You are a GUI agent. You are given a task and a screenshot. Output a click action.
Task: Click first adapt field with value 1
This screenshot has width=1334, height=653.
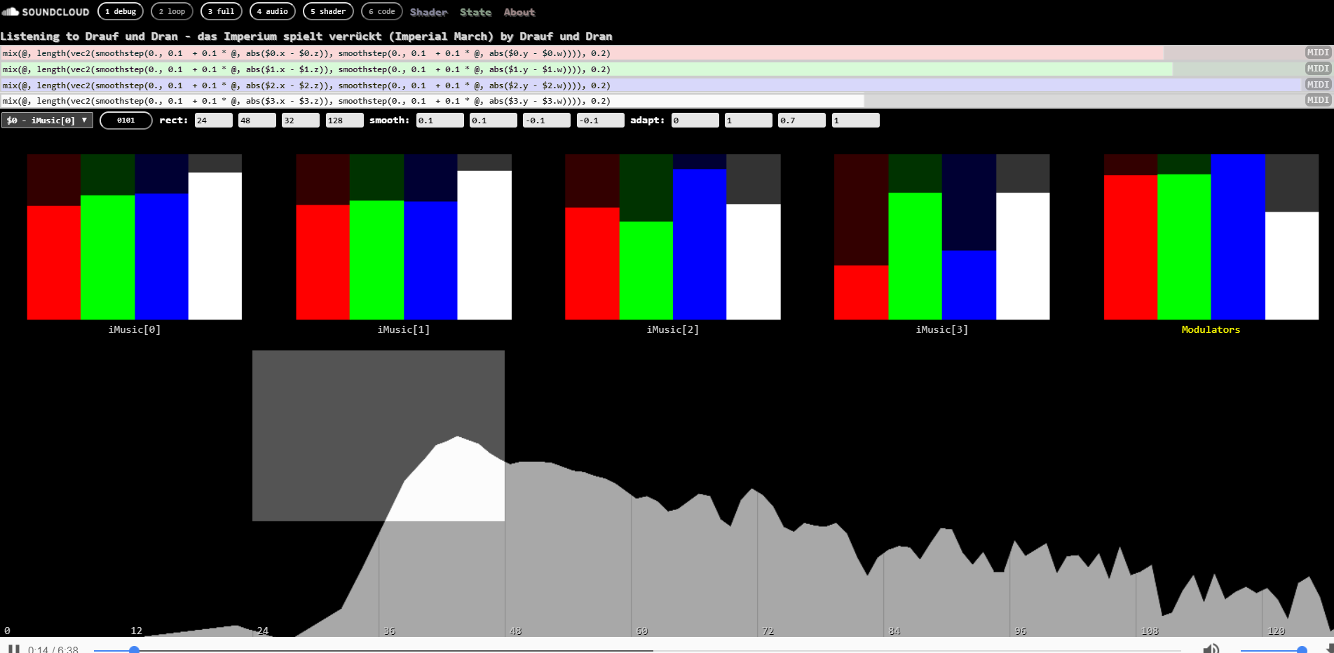pos(748,121)
